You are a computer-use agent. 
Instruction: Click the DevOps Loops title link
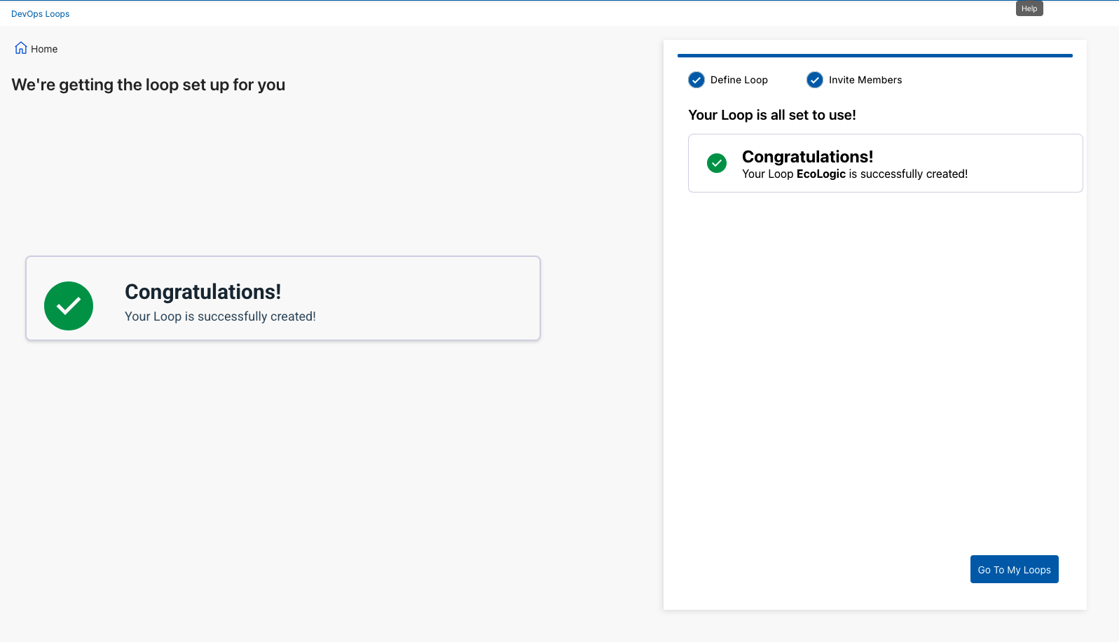(x=40, y=14)
